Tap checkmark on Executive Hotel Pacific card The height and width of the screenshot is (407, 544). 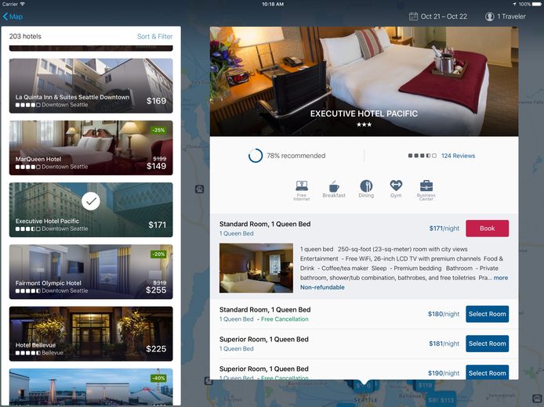91,201
